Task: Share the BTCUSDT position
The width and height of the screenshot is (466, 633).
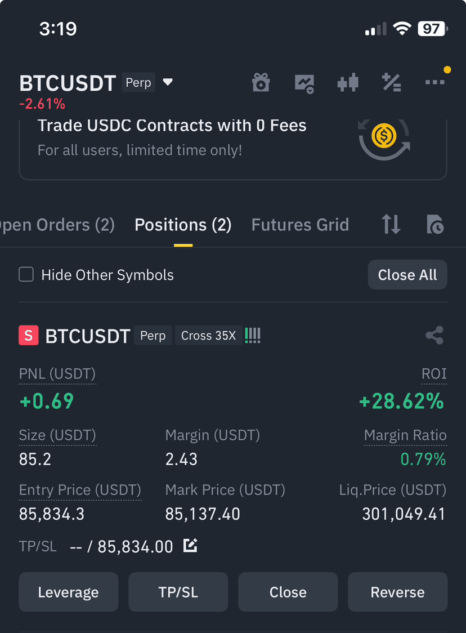Action: (x=434, y=335)
